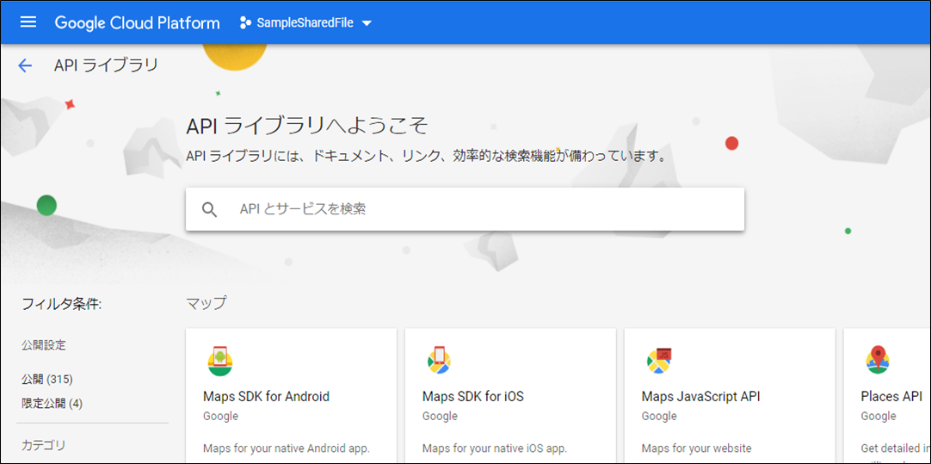Viewport: 931px width, 464px height.
Task: Open the Places API pin icon
Action: (x=878, y=360)
